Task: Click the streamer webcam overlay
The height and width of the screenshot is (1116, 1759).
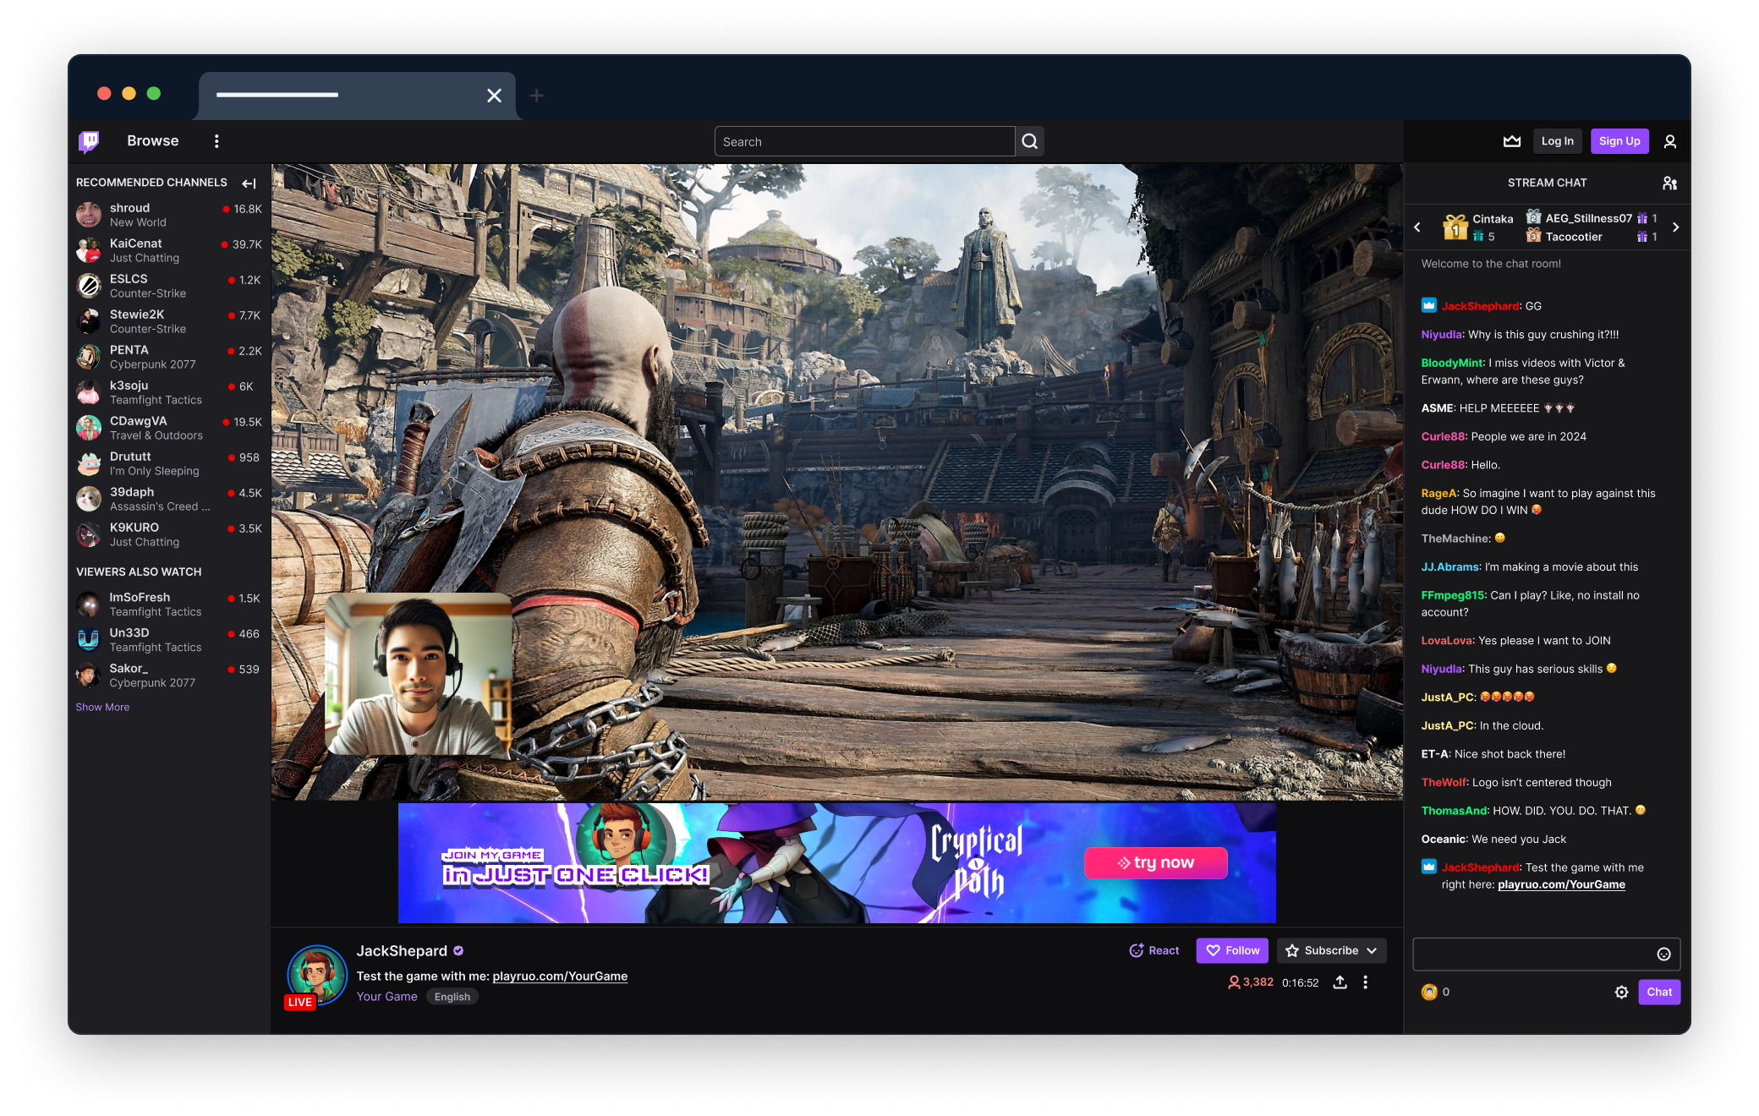Action: [x=419, y=674]
